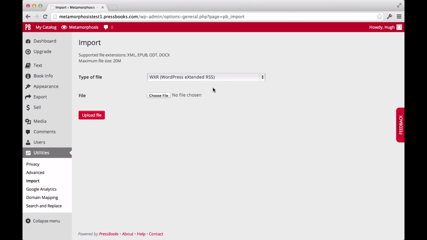The width and height of the screenshot is (427, 240).
Task: Open the Dashboard from the sidebar
Action: pos(28,41)
